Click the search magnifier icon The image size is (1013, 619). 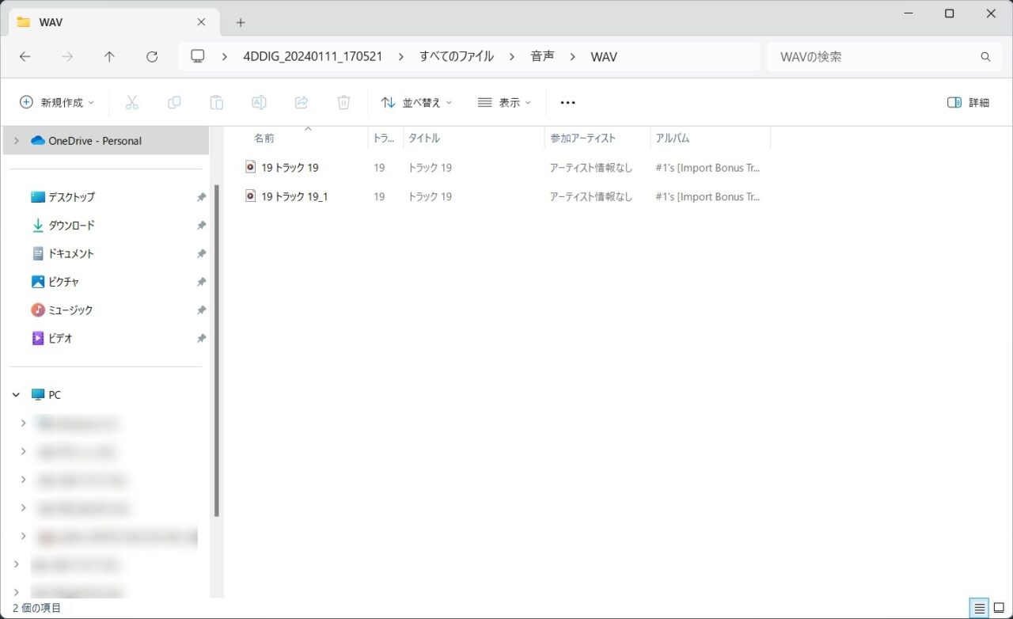pyautogui.click(x=985, y=57)
